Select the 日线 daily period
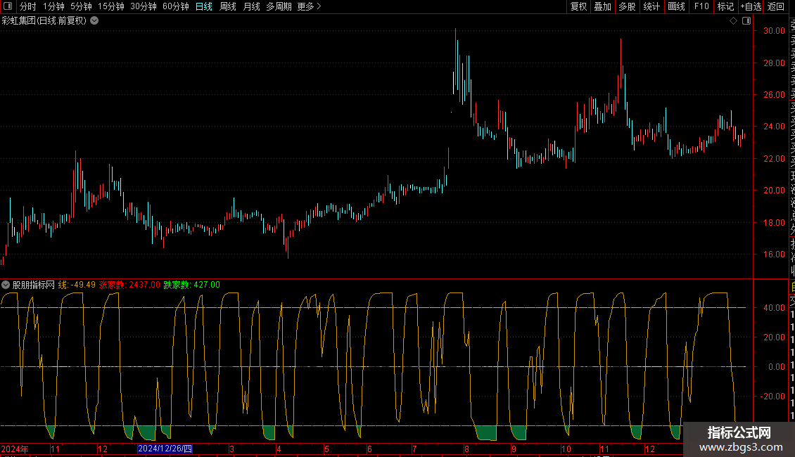Viewport: 795px width, 457px height. click(204, 6)
